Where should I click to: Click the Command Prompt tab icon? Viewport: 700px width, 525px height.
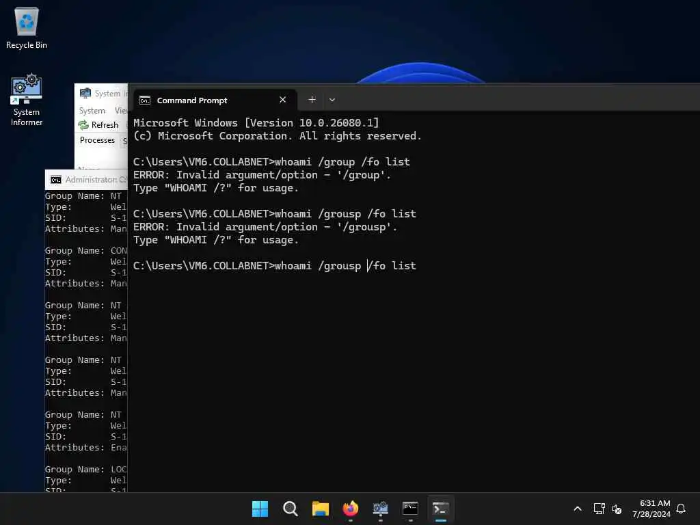coord(145,100)
